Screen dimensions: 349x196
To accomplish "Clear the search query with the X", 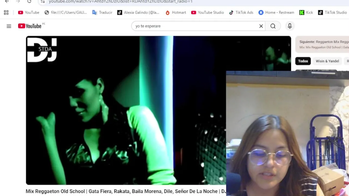I will coord(261,26).
